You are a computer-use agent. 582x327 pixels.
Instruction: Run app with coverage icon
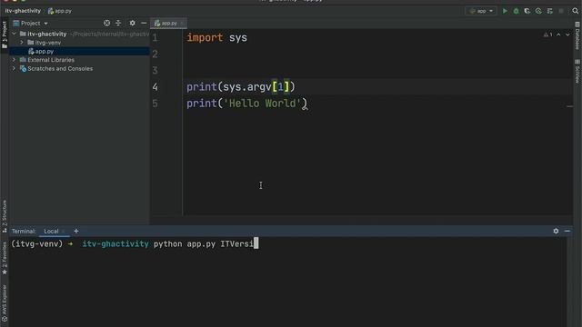point(527,11)
